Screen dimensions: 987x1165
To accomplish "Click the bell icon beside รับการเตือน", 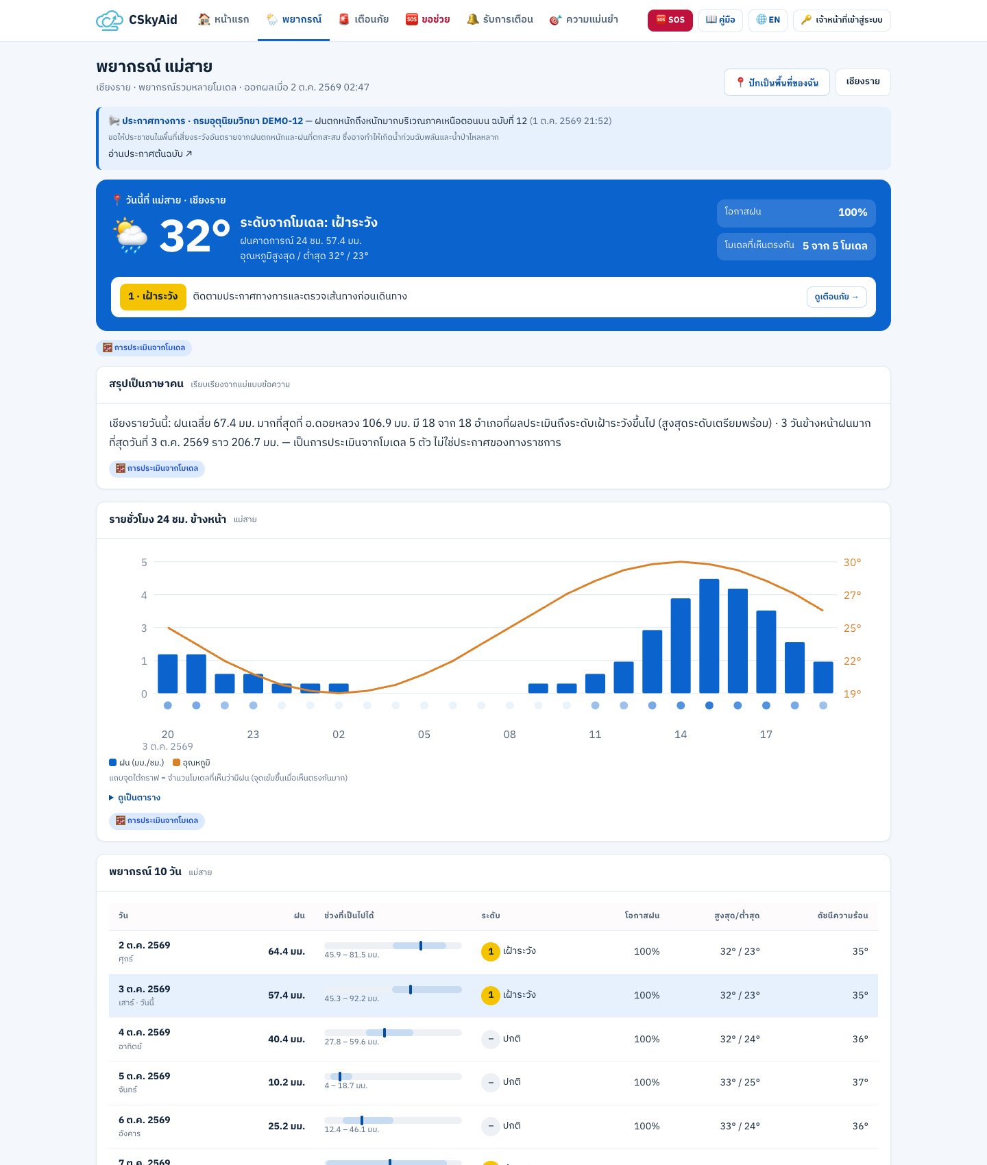I will [x=473, y=19].
